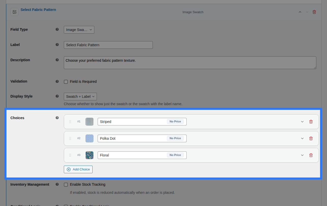Click the swatch display style help text

(123, 104)
